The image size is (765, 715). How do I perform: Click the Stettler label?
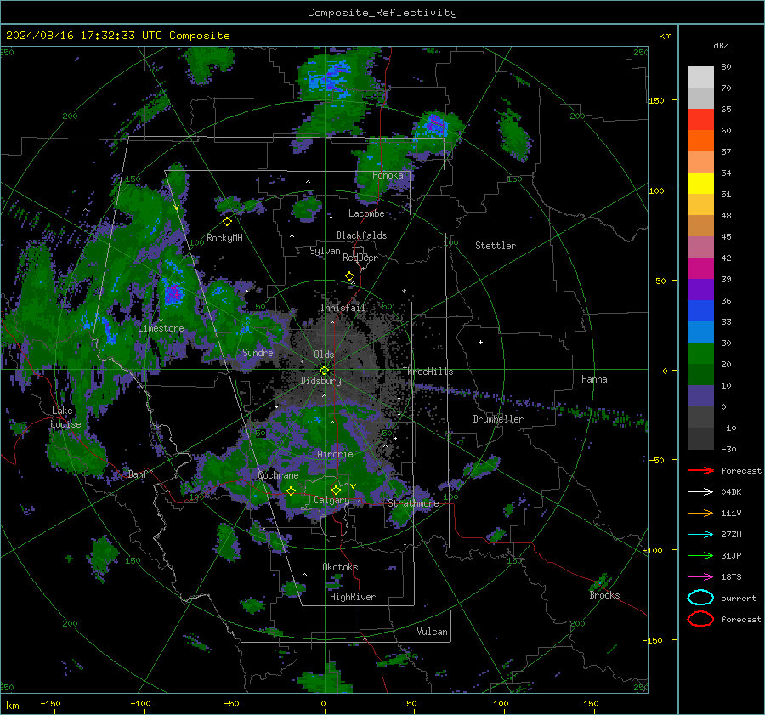[x=496, y=246]
